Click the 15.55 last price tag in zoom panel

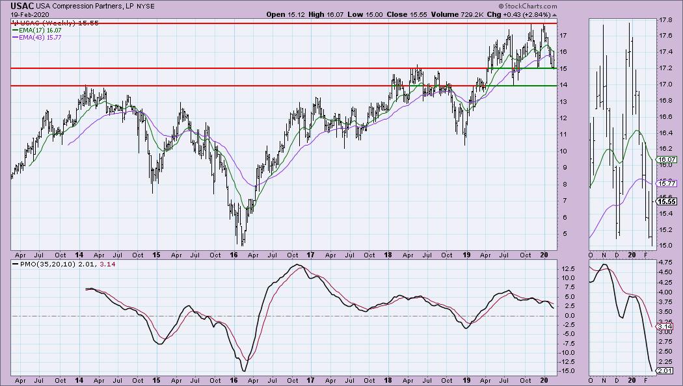pyautogui.click(x=667, y=201)
